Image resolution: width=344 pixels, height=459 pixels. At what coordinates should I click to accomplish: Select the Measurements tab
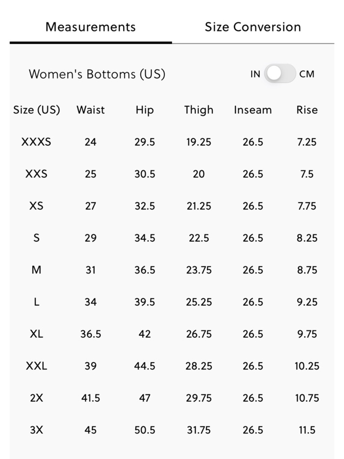click(x=90, y=27)
